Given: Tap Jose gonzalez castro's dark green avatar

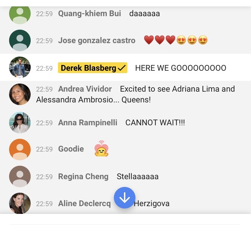Looking at the screenshot, I should point(20,40).
